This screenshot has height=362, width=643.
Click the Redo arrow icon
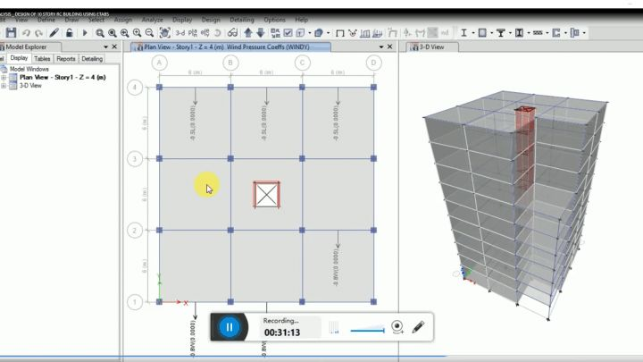pos(38,33)
